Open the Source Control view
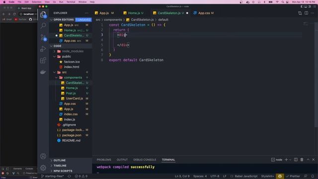This screenshot has height=179, width=318. click(43, 38)
